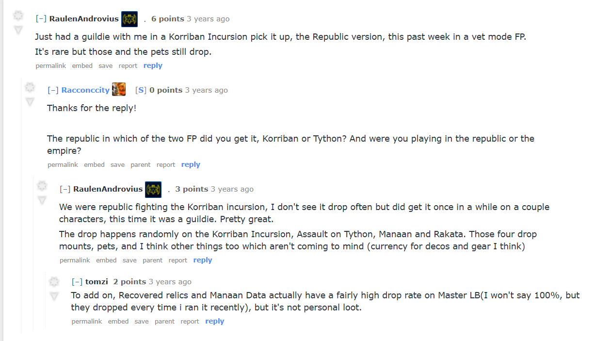This screenshot has height=341, width=612.
Task: Collapse Racconccity's comment thread
Action: 53,90
